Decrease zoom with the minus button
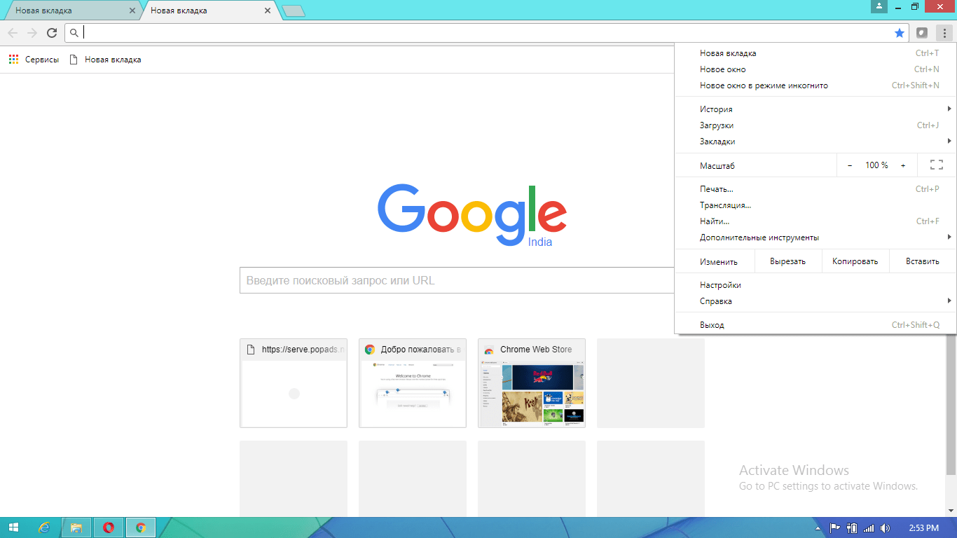This screenshot has height=538, width=957. [x=850, y=165]
